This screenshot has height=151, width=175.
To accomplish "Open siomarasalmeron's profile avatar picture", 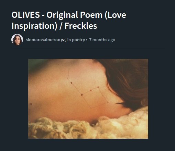I will (x=17, y=40).
